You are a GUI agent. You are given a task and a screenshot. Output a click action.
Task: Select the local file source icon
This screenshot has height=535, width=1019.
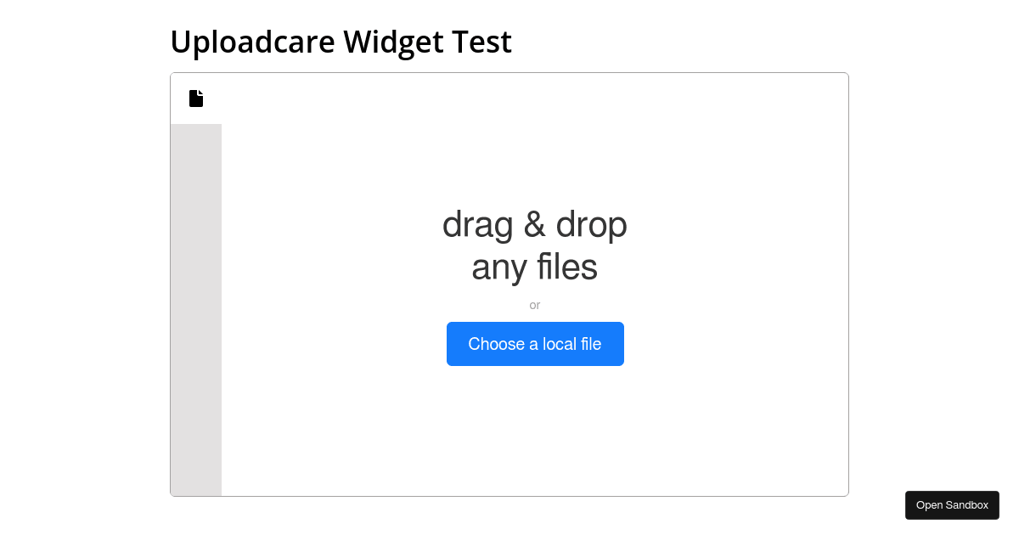pos(196,99)
